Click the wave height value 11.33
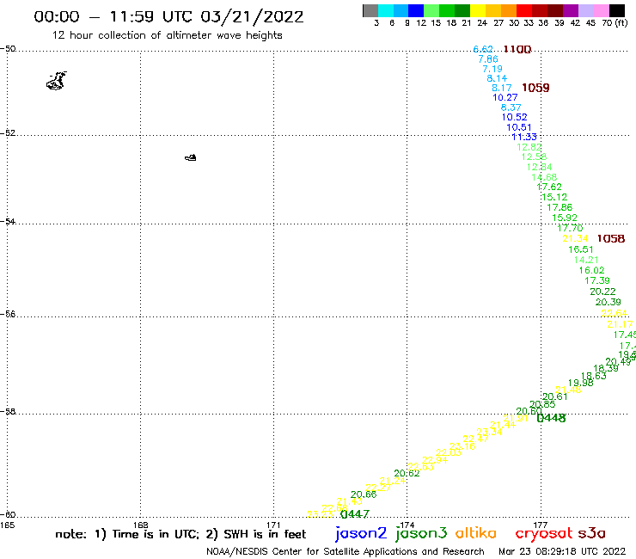Screen dimensions: 636x559 pyautogui.click(x=524, y=137)
